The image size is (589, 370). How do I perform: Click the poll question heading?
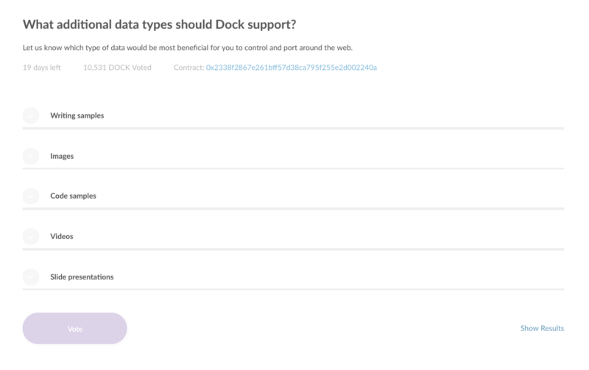[x=159, y=24]
